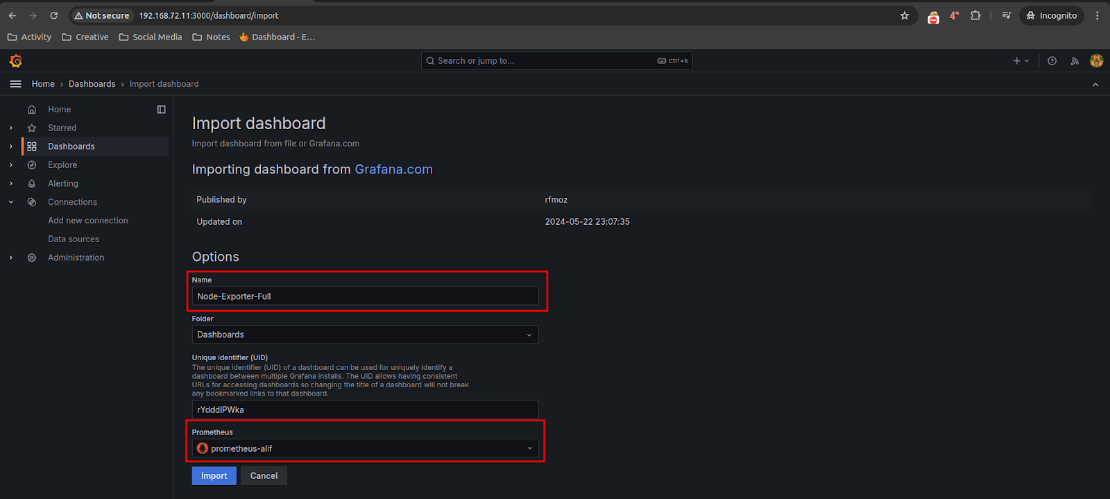
Task: Open the browser three-dot menu
Action: (x=1097, y=15)
